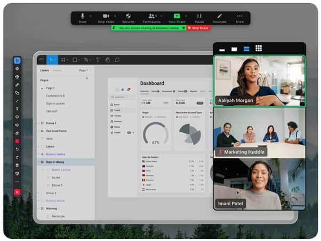Toggle Pause share in Zoom toolbar
The width and height of the screenshot is (321, 241).
pyautogui.click(x=199, y=18)
